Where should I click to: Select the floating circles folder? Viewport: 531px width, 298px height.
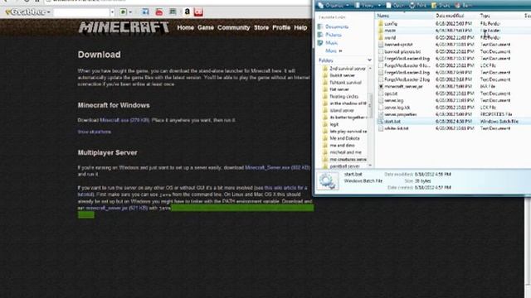(x=340, y=96)
